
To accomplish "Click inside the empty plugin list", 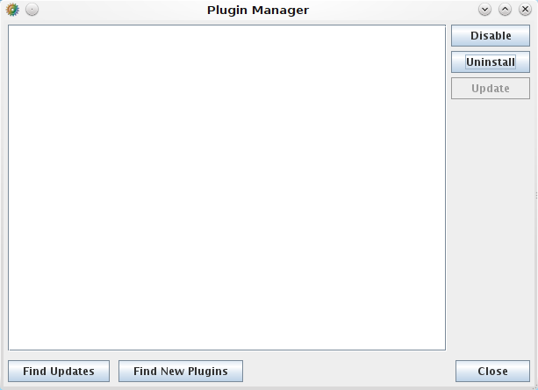I will 226,187.
